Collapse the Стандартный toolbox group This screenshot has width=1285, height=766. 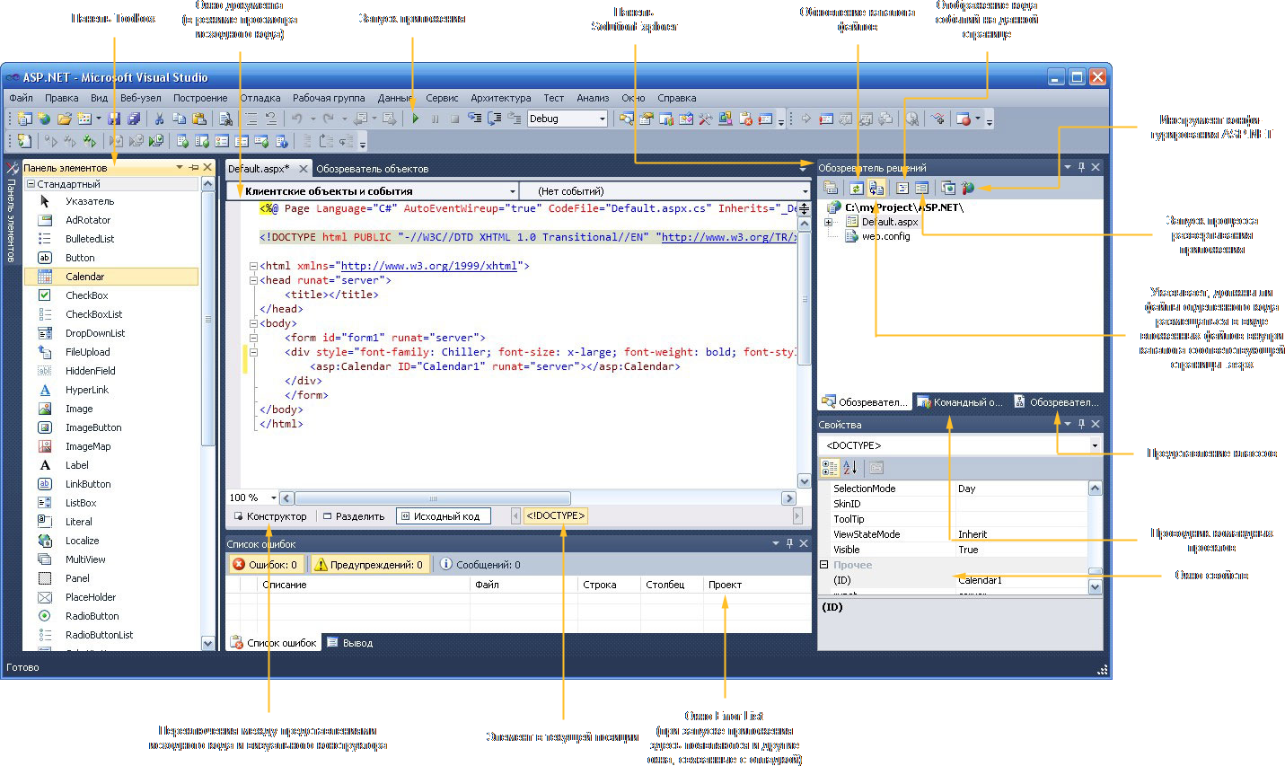pyautogui.click(x=31, y=184)
